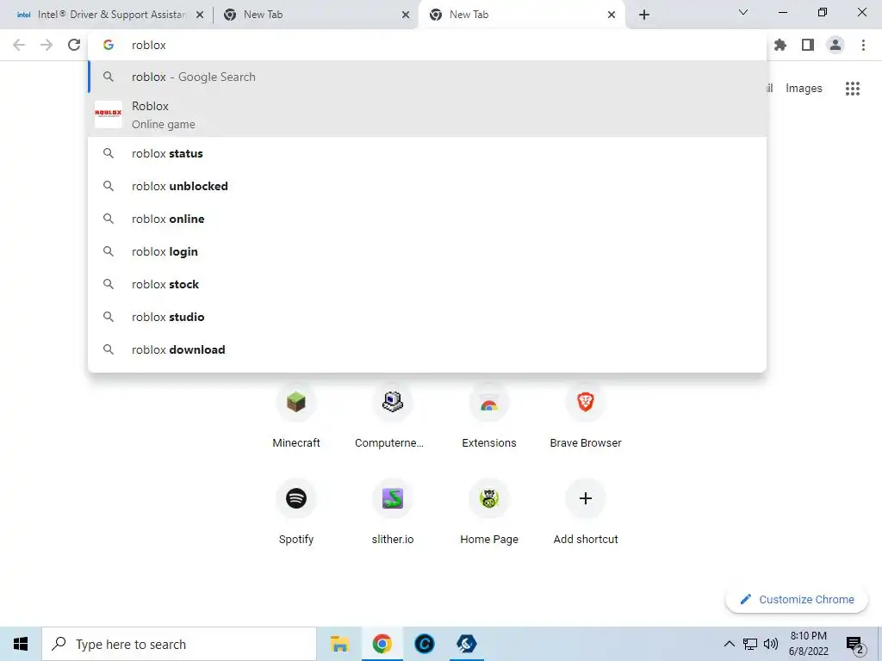
Task: Open the Extensions shortcut tile
Action: pyautogui.click(x=489, y=416)
